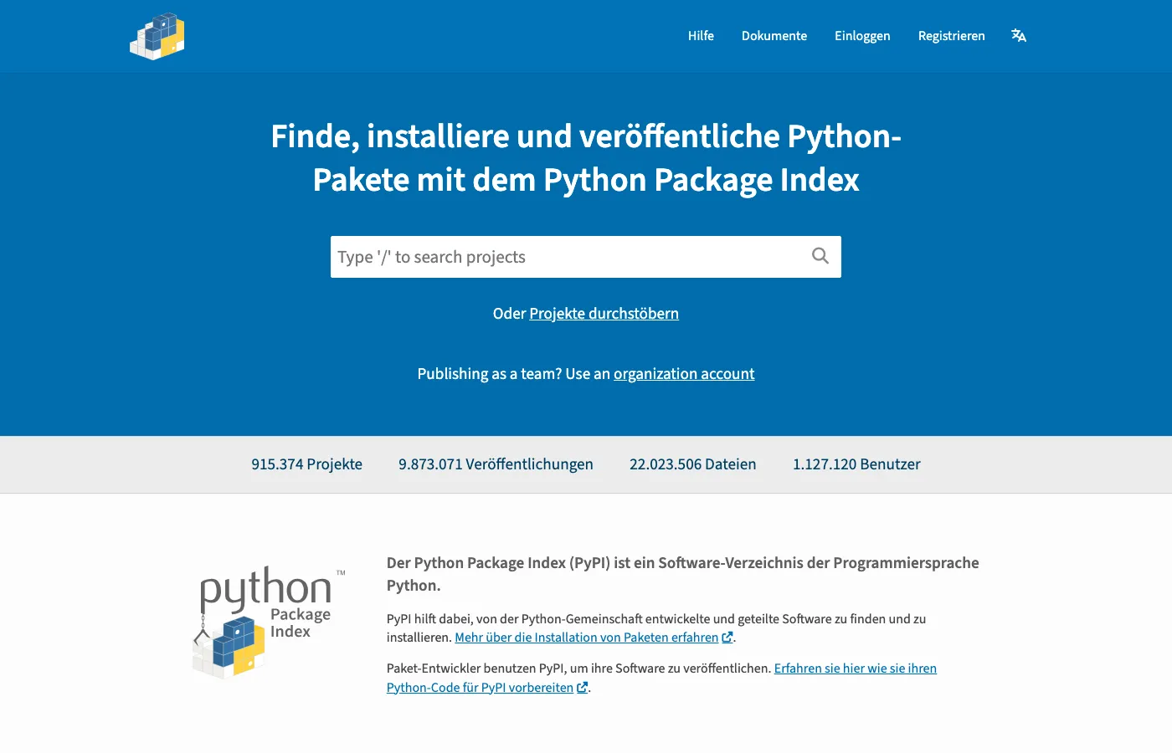Viewport: 1172px width, 753px height.
Task: Click the python Package Index logo image
Action: pyautogui.click(x=270, y=622)
